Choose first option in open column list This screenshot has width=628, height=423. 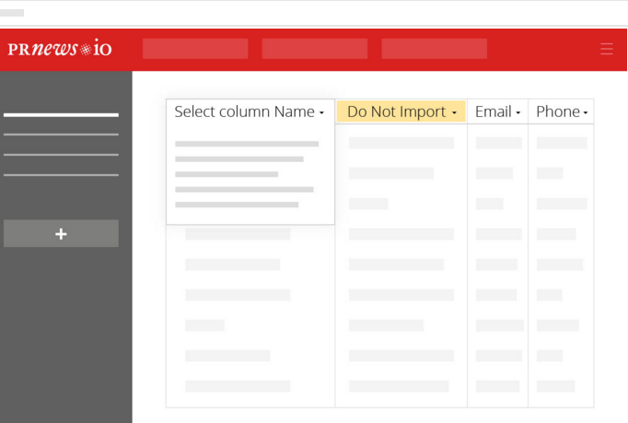click(x=247, y=144)
